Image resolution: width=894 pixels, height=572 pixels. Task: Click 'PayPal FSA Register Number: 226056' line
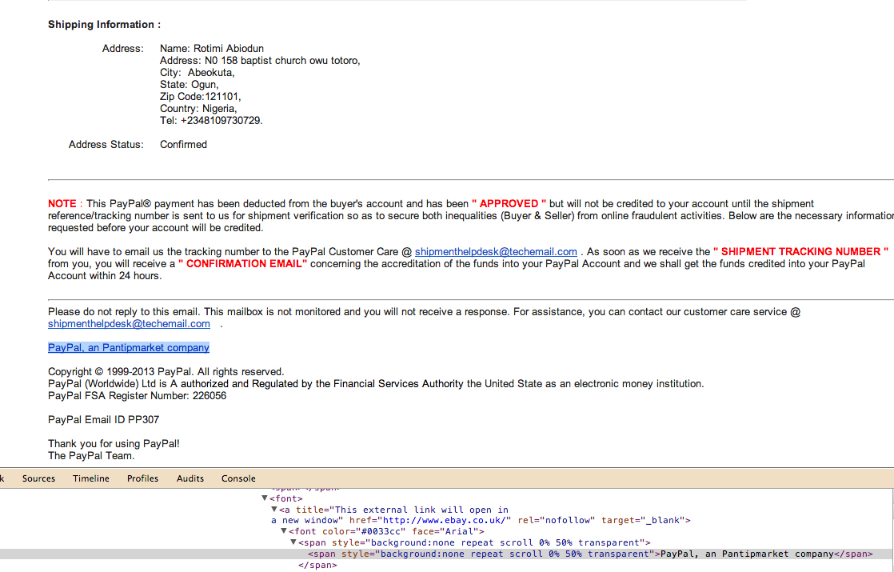coord(137,396)
